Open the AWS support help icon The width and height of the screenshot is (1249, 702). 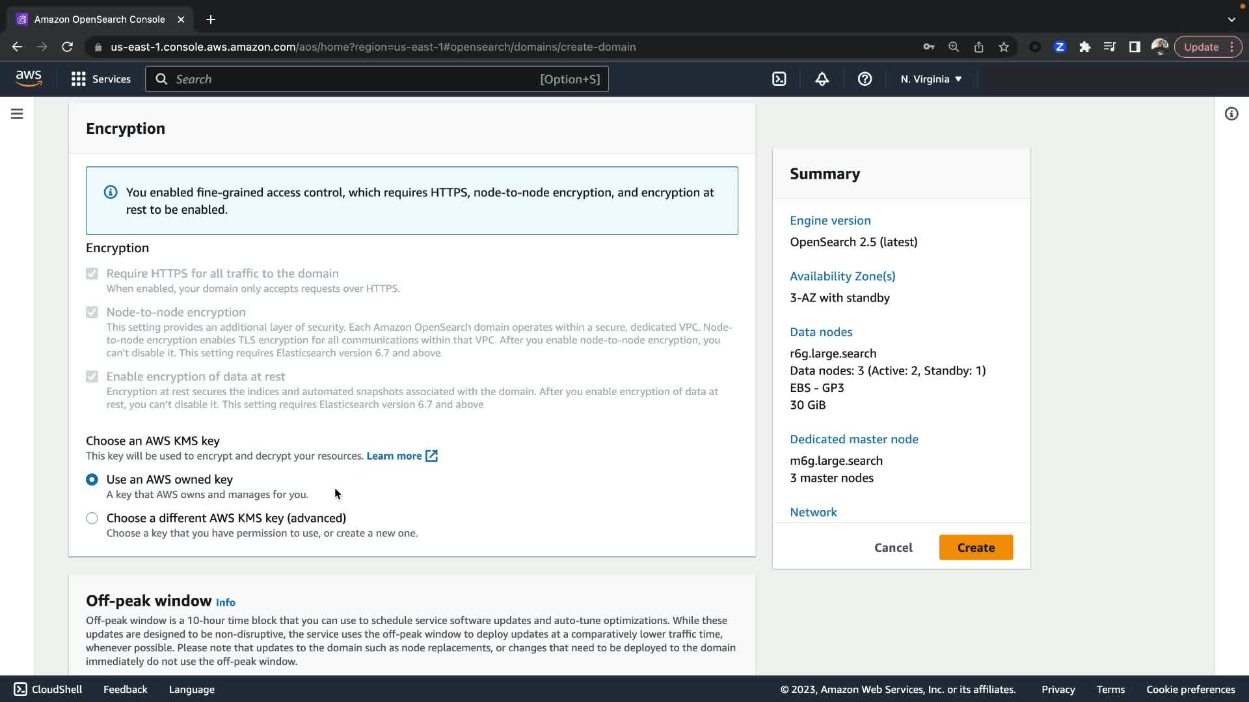[865, 79]
